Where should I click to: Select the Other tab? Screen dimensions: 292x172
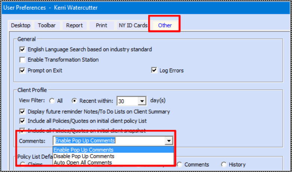165,25
